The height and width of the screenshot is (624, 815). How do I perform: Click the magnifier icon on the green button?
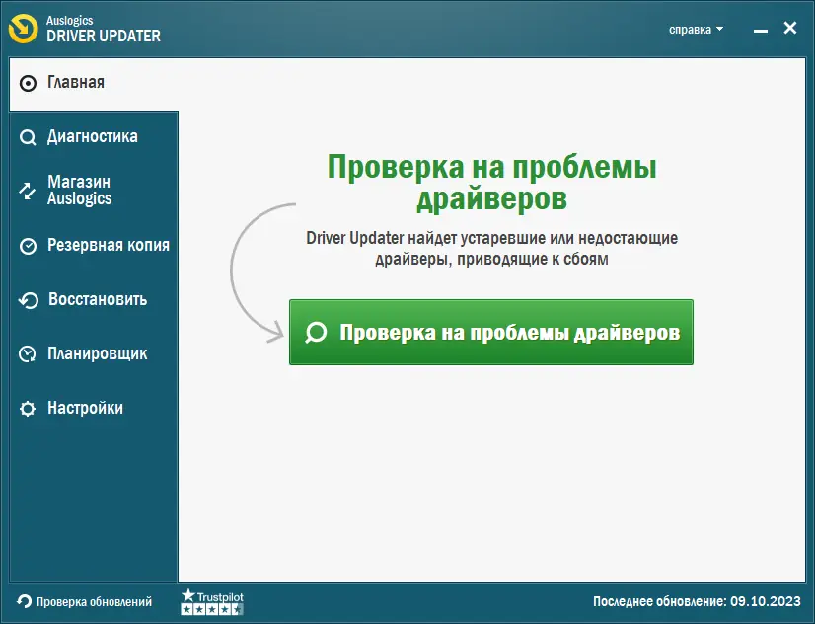316,333
